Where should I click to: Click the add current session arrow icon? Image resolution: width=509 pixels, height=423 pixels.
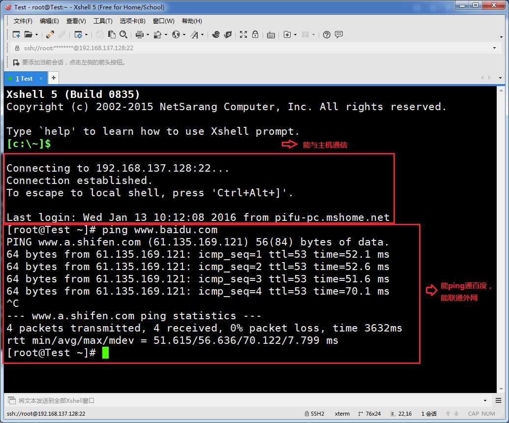point(16,62)
